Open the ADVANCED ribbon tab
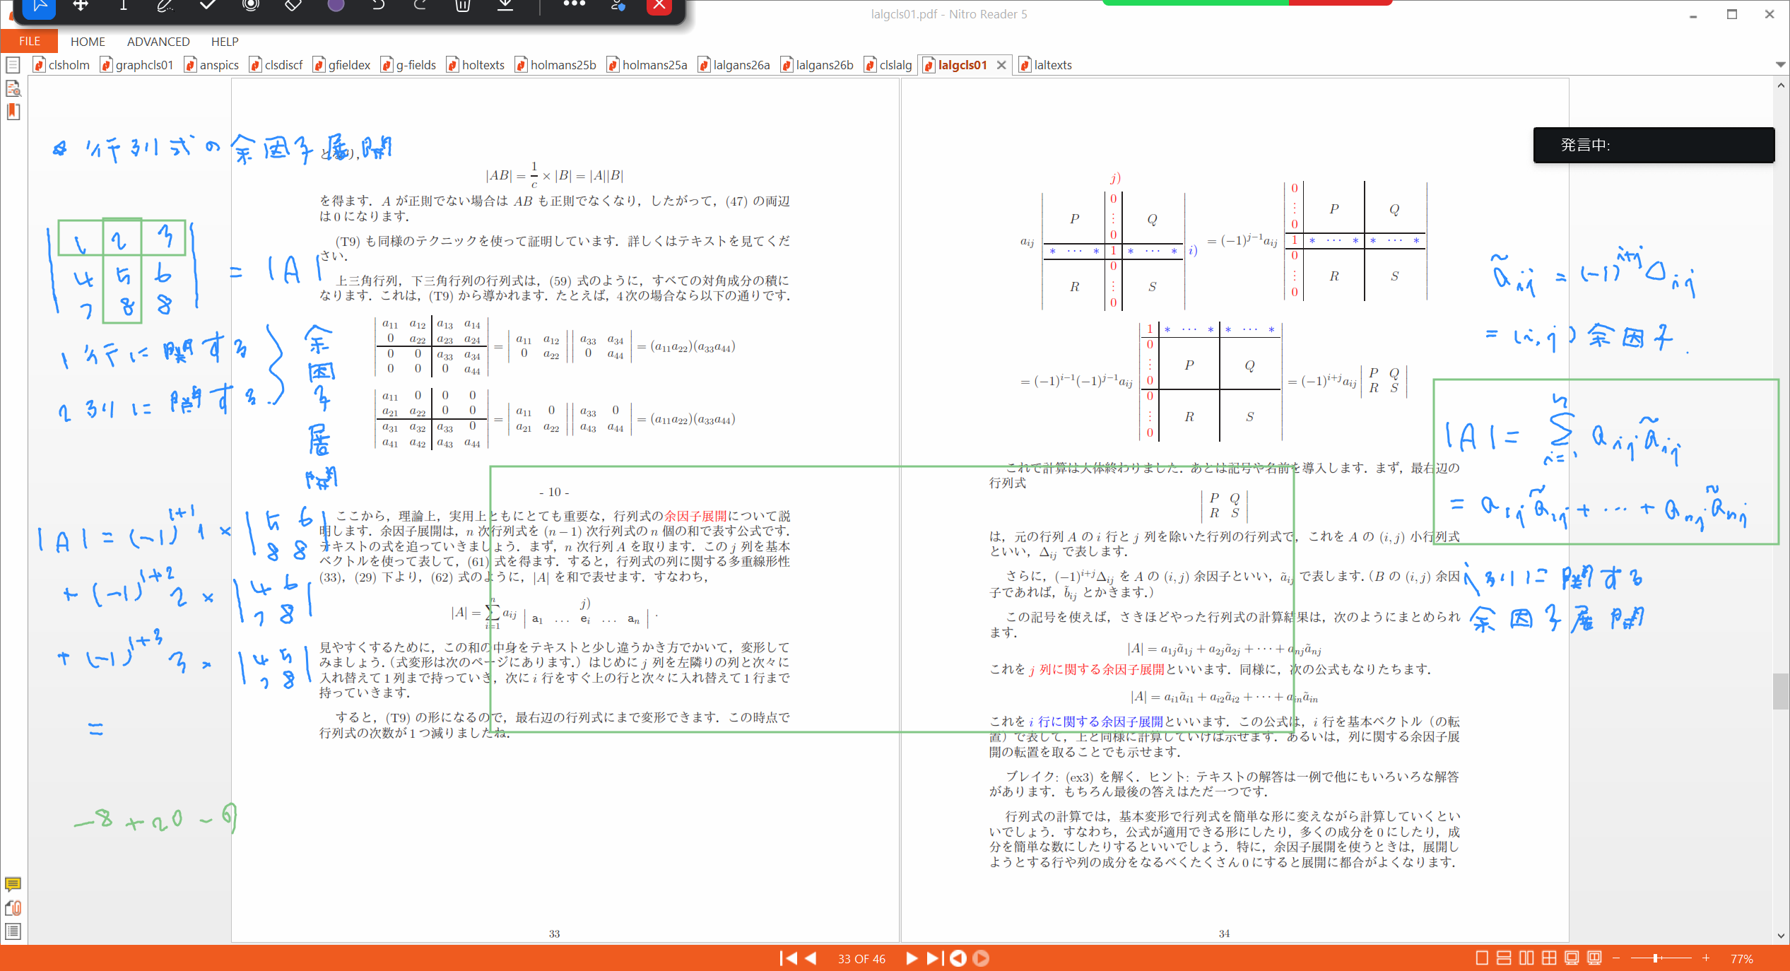This screenshot has height=971, width=1790. click(158, 42)
